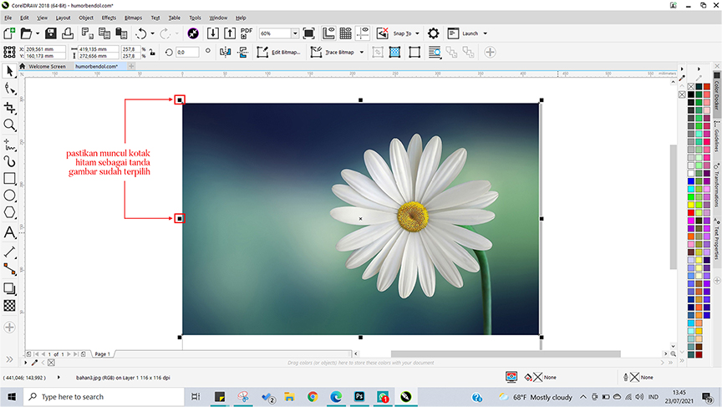
Task: Select the Rectangle tool
Action: (10, 178)
